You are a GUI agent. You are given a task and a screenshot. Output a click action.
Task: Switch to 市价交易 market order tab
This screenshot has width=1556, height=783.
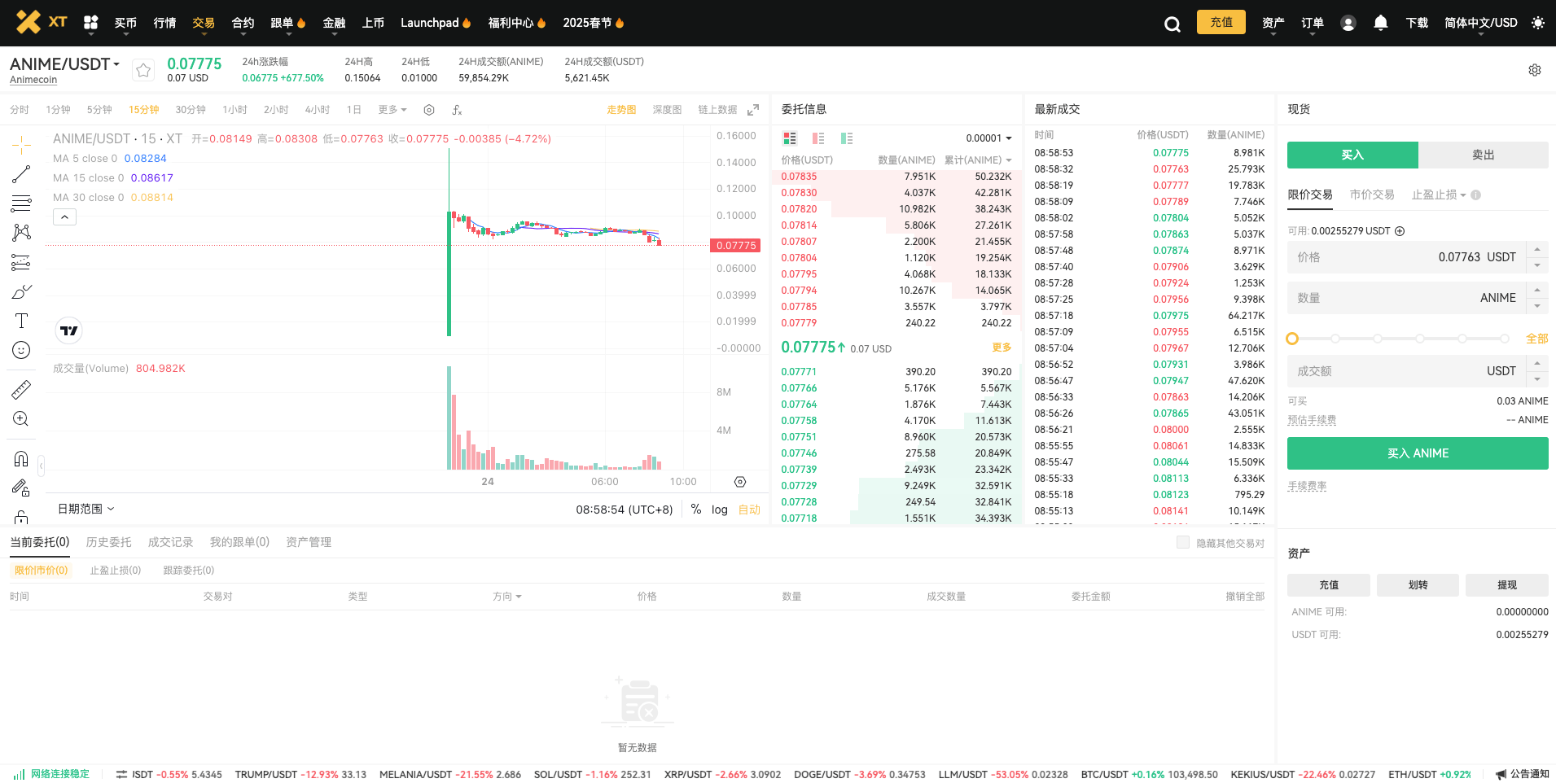[x=1372, y=195]
